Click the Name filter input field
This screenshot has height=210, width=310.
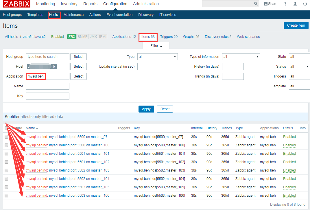(x=48, y=86)
